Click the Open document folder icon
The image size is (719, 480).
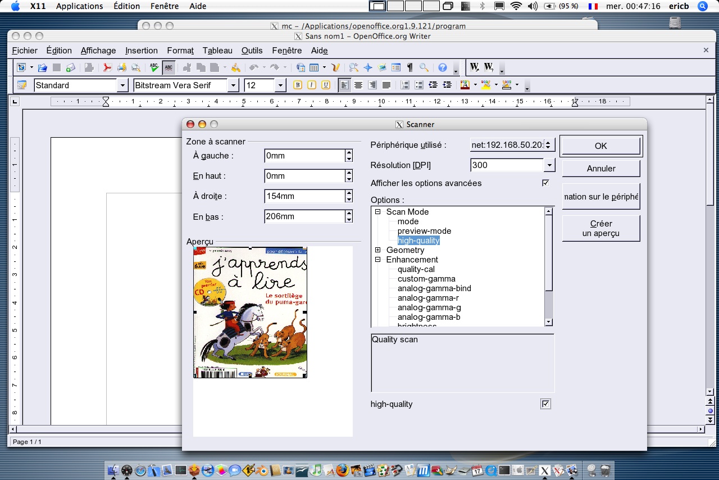42,67
